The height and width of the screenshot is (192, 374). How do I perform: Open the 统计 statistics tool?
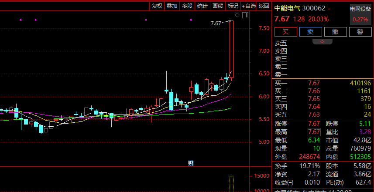pyautogui.click(x=202, y=6)
